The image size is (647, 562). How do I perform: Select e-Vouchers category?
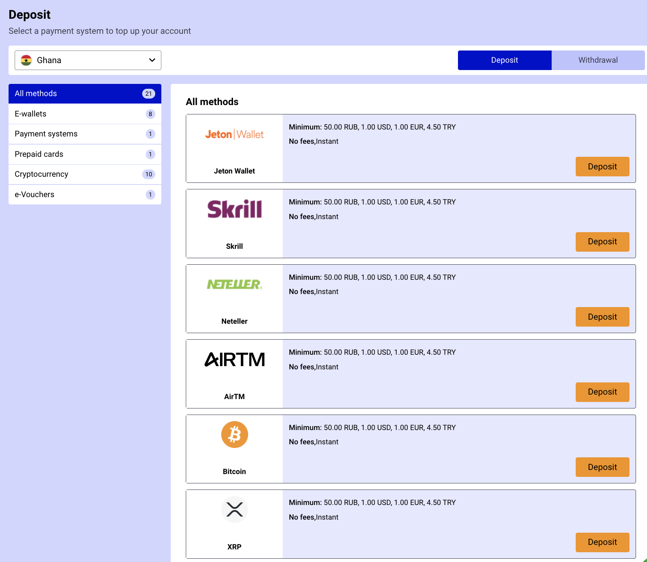coord(85,195)
